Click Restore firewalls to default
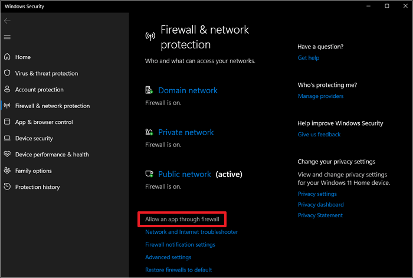Image resolution: width=413 pixels, height=278 pixels. click(178, 270)
